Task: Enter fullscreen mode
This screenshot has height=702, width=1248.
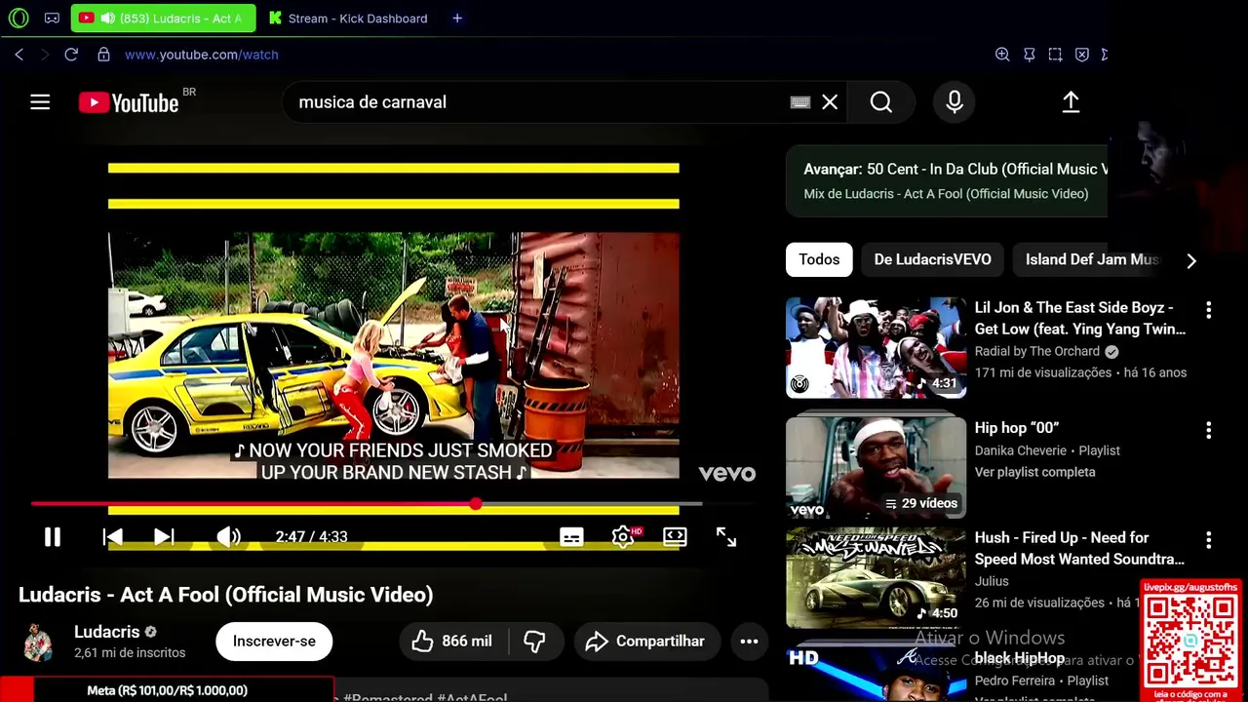Action: click(726, 537)
